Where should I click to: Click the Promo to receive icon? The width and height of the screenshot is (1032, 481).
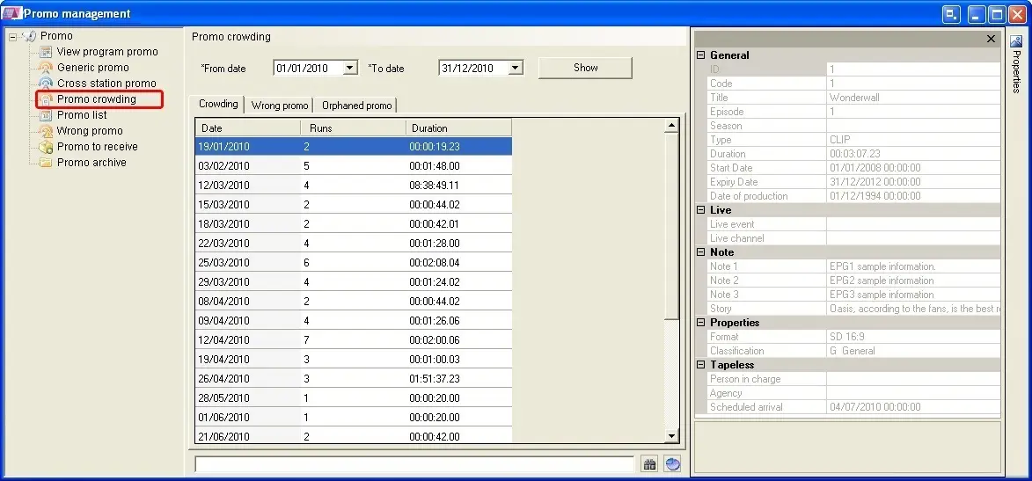point(46,147)
